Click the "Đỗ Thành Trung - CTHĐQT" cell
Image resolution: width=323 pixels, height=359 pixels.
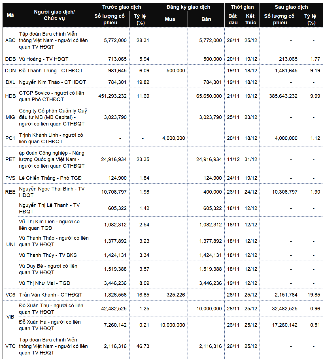[51, 71]
